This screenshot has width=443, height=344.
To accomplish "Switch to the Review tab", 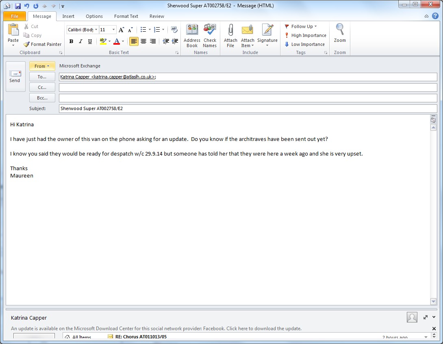I will 157,16.
